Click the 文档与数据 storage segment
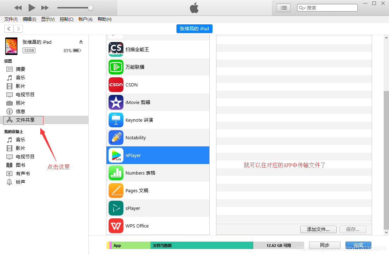Screen dimensions: 389x255 coord(202,245)
